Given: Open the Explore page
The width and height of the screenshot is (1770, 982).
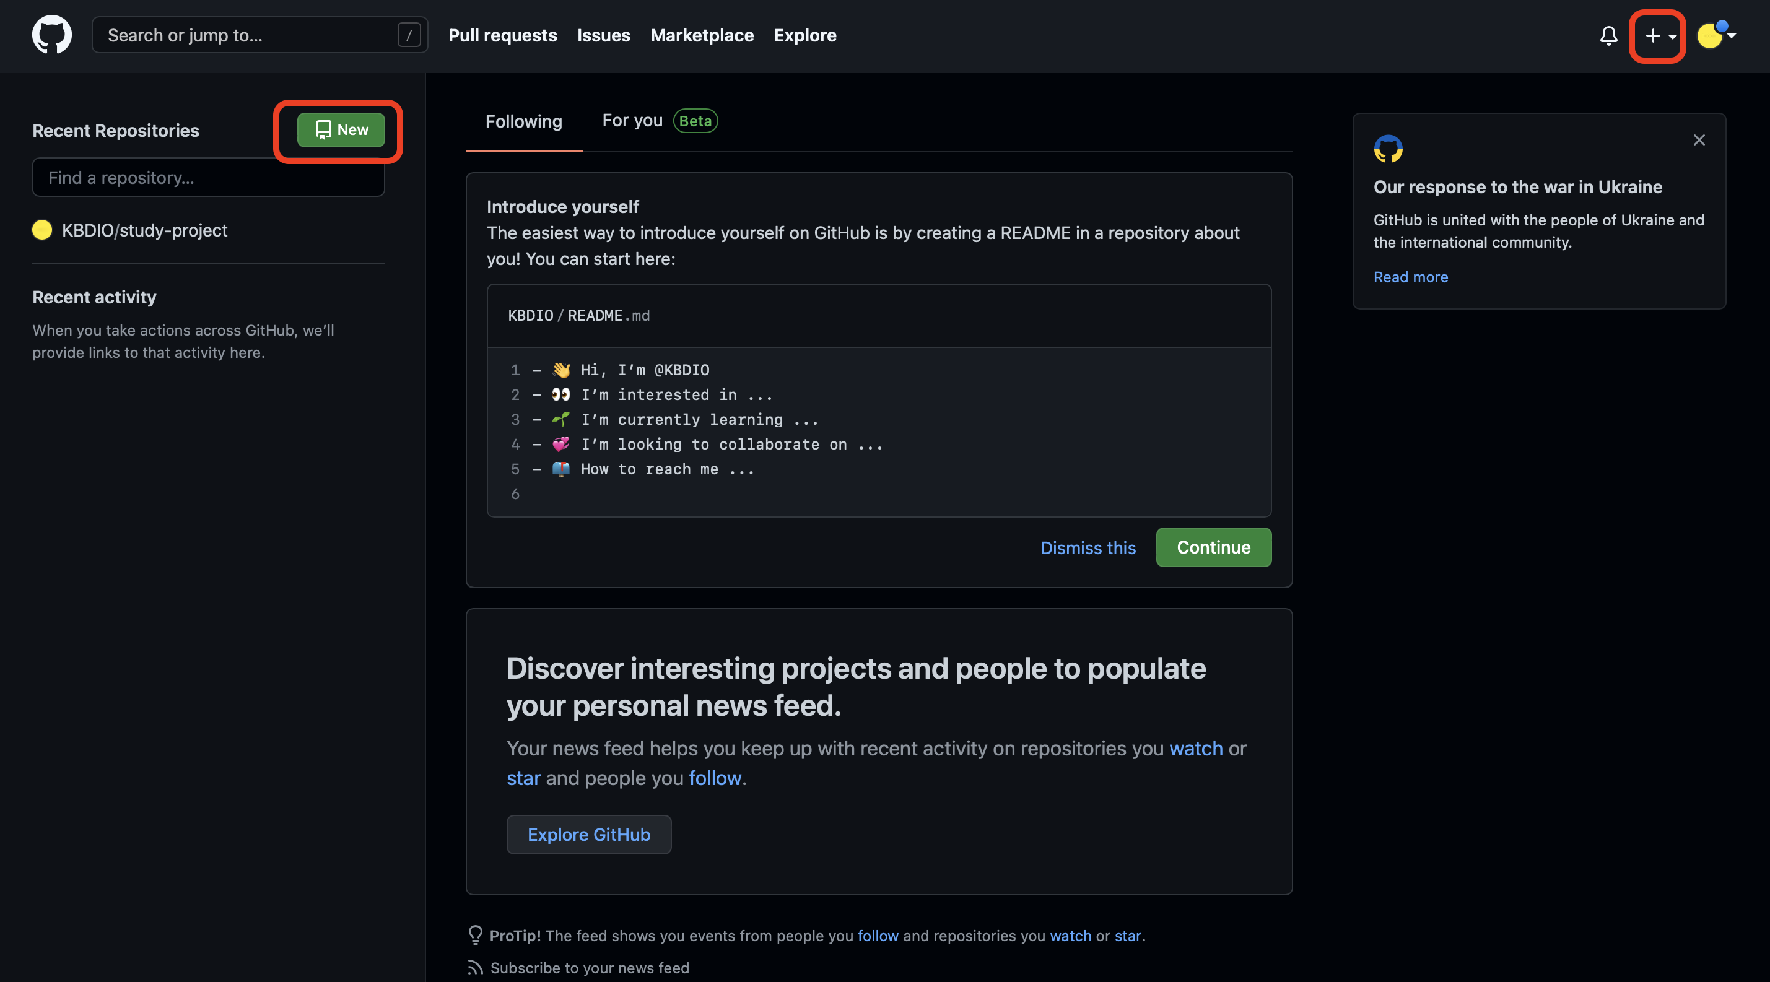Looking at the screenshot, I should tap(804, 35).
